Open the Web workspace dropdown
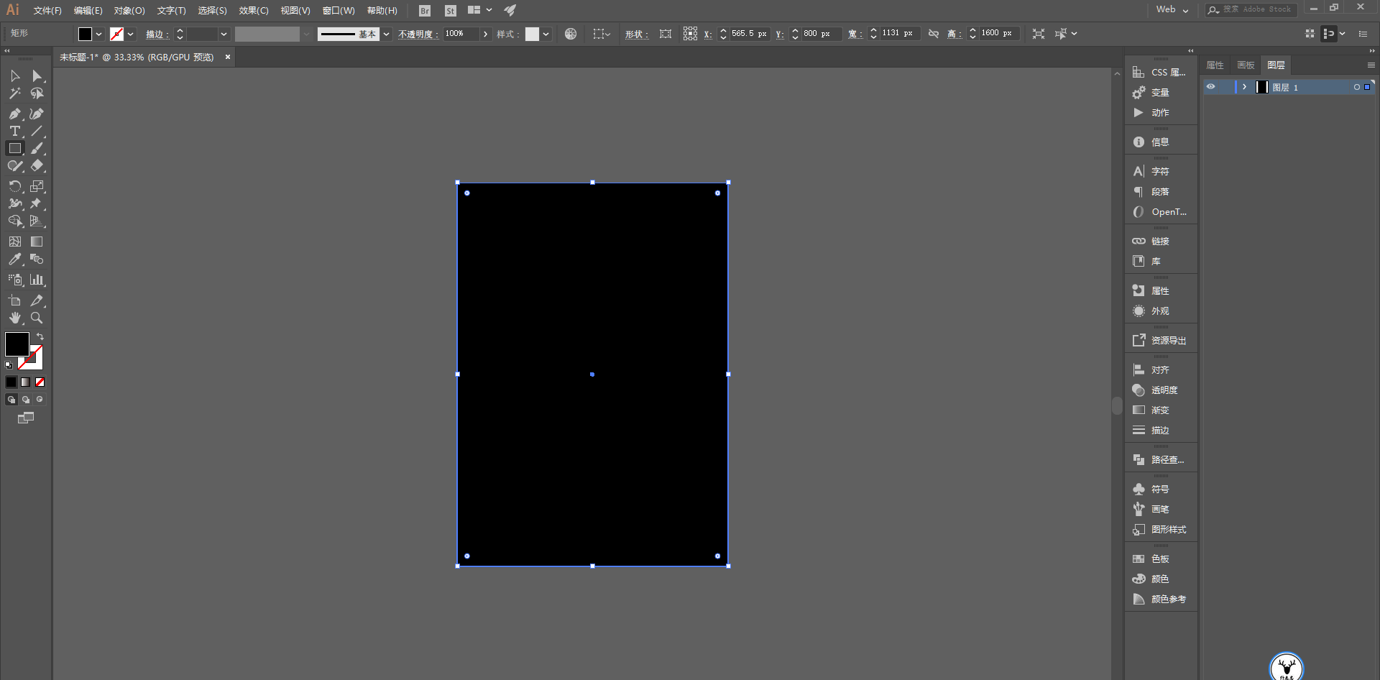This screenshot has width=1380, height=680. pyautogui.click(x=1172, y=9)
